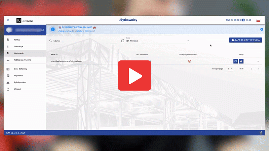The image size is (269, 151).
Task: Open the Facebook icon in the footer
Action: click(261, 133)
